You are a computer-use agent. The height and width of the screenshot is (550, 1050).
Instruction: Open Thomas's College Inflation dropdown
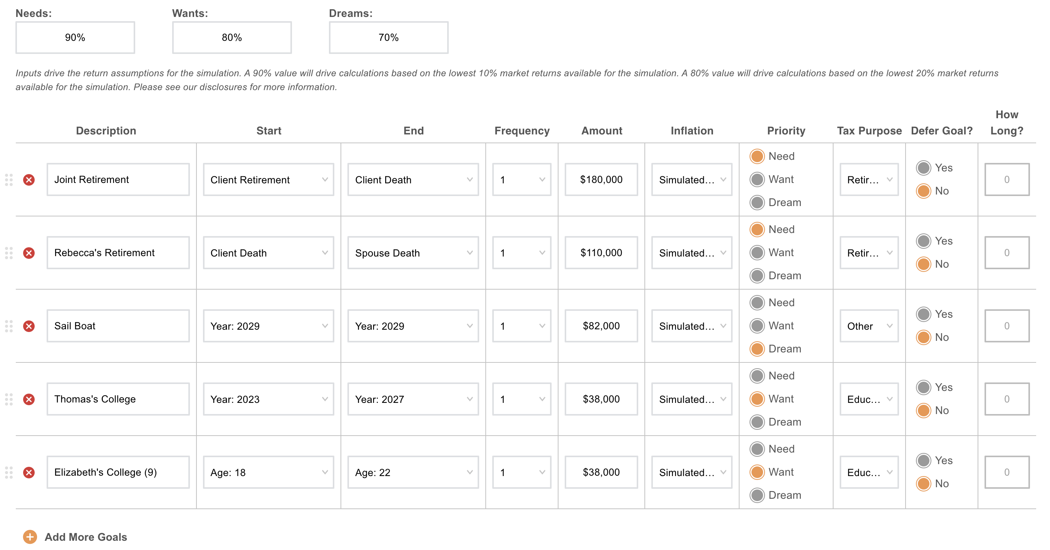[x=691, y=399]
